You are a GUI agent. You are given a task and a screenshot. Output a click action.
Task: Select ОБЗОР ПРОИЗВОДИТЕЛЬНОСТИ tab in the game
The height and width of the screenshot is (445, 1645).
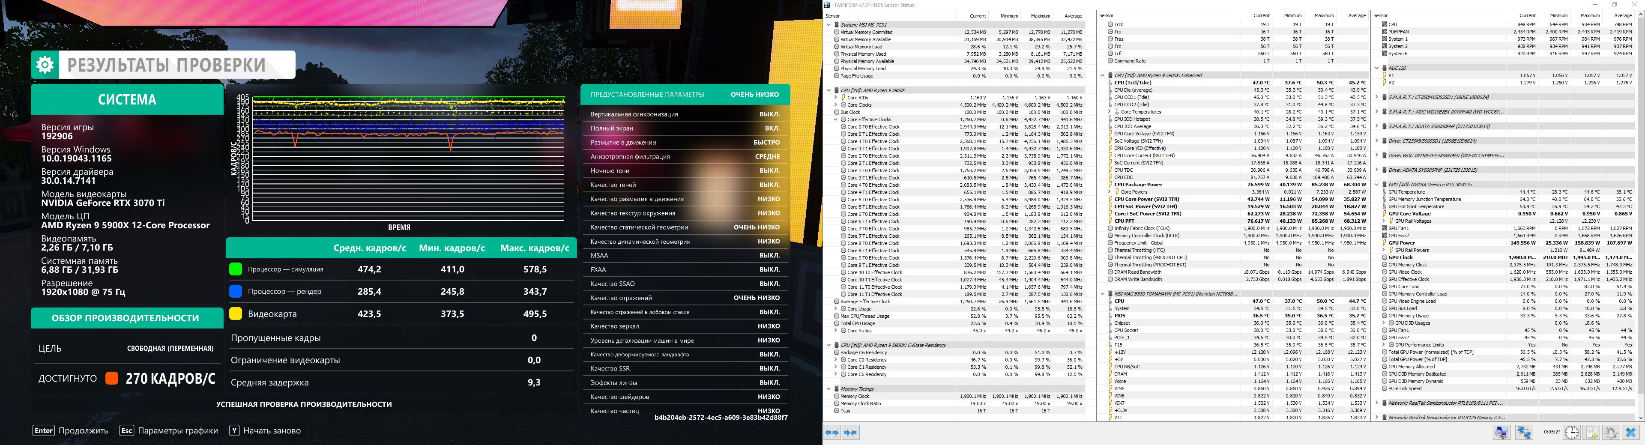click(126, 318)
